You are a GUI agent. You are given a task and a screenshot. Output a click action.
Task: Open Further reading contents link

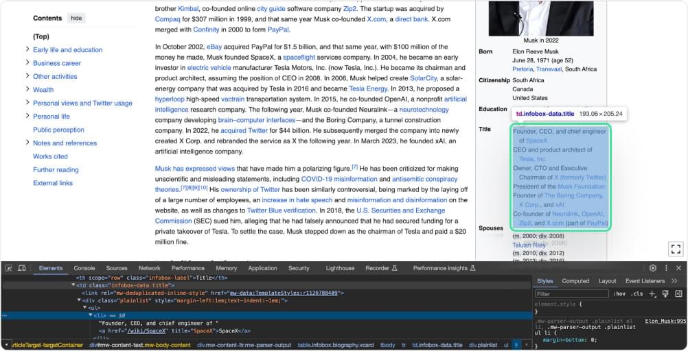point(56,169)
